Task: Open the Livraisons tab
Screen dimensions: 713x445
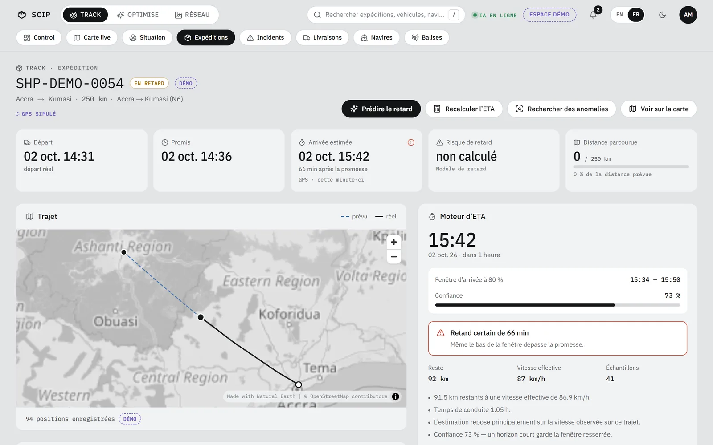Action: tap(322, 37)
